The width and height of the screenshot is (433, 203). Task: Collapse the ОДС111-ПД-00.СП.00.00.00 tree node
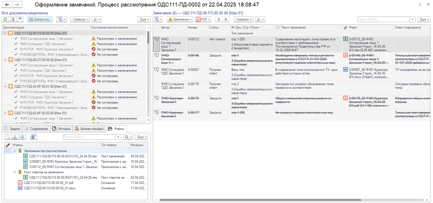coord(5,60)
